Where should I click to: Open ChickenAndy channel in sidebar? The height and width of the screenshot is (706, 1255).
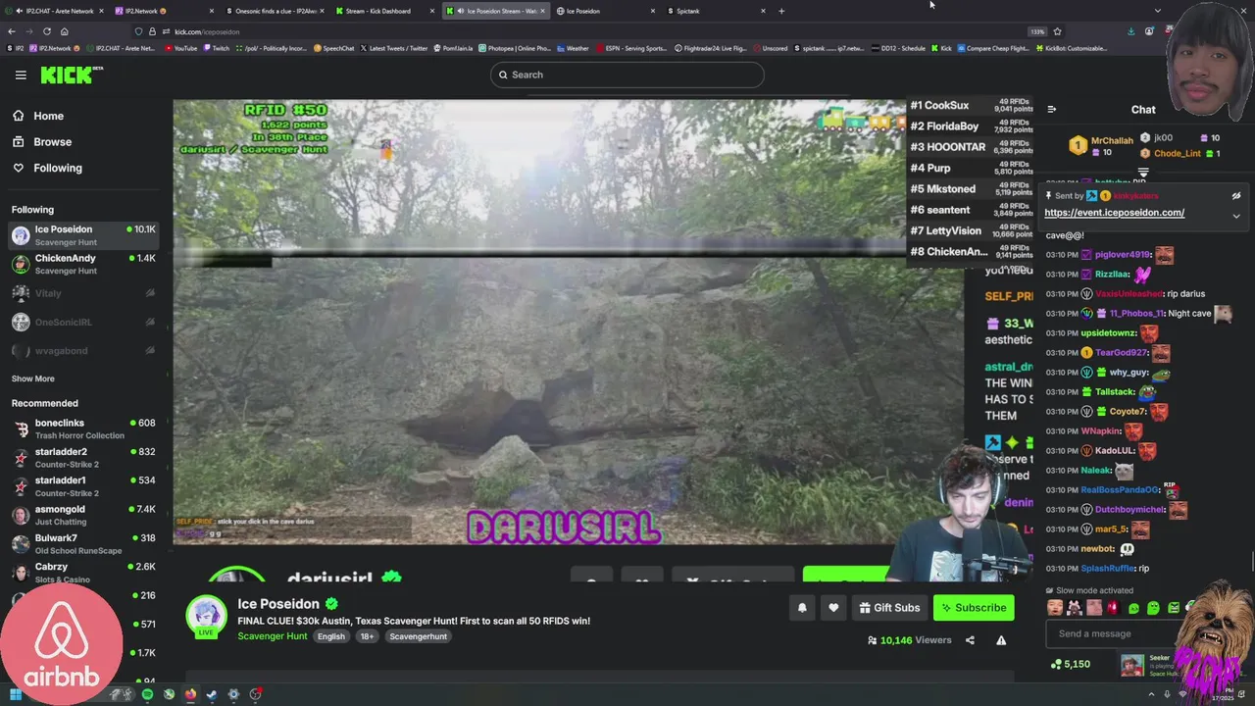(x=82, y=264)
